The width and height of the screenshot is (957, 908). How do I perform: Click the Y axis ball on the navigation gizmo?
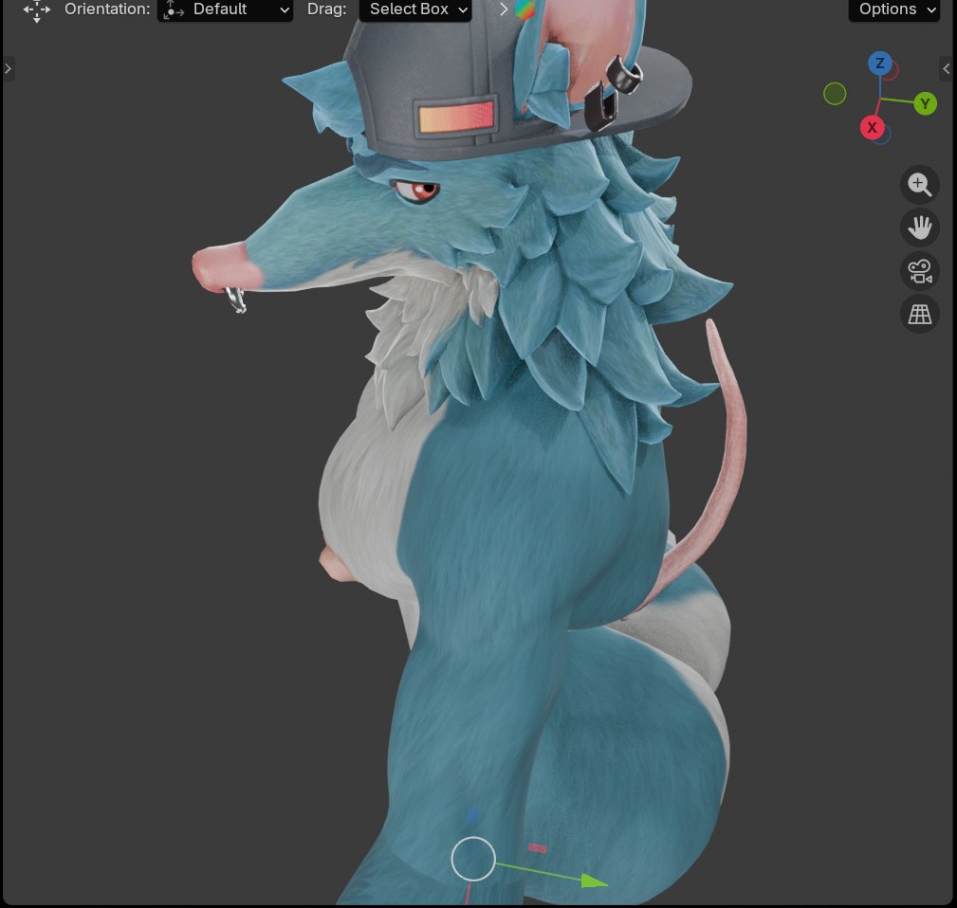(924, 104)
